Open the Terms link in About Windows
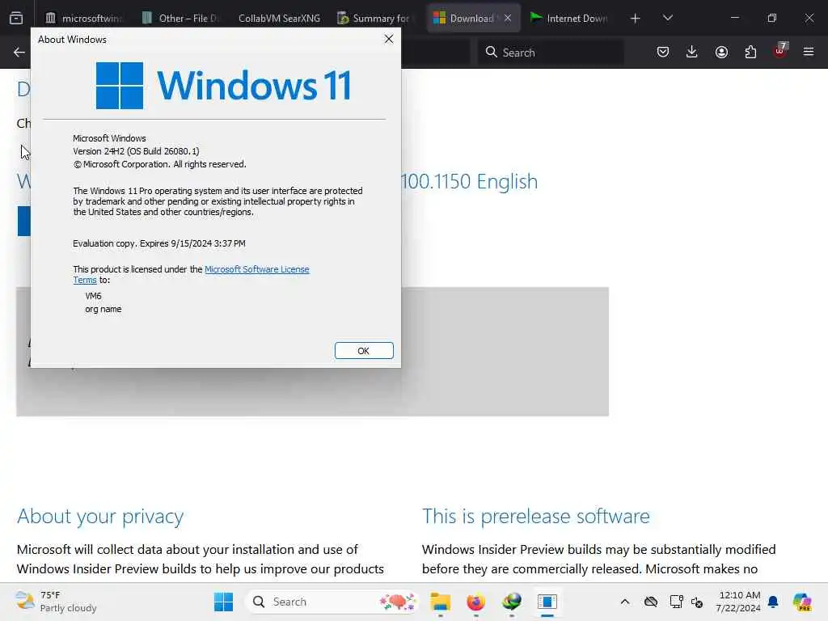This screenshot has width=828, height=621. click(x=84, y=280)
